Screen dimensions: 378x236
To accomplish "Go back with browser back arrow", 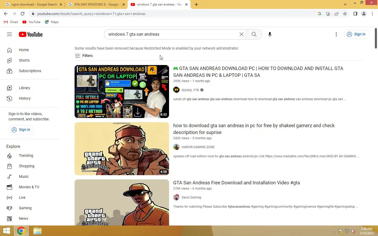I will [x=6, y=14].
